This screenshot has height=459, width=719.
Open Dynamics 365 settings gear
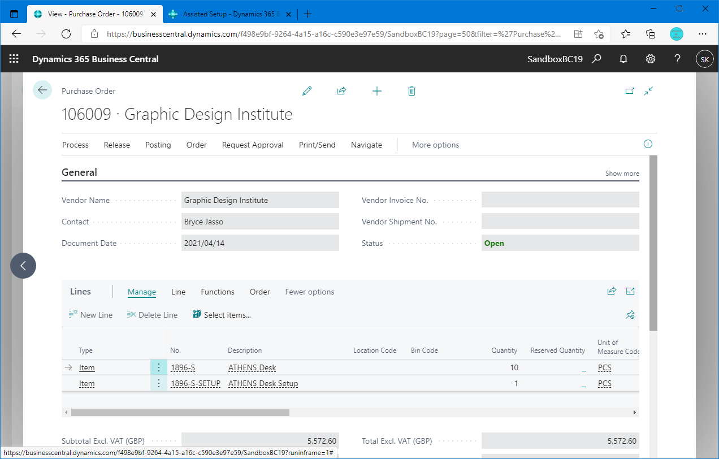651,58
